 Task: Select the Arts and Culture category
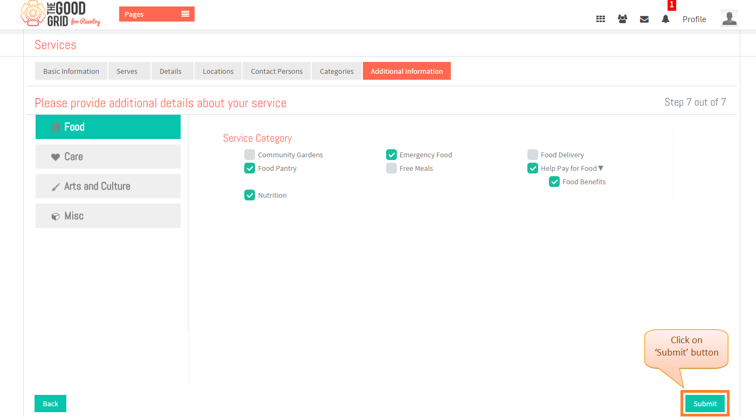108,186
